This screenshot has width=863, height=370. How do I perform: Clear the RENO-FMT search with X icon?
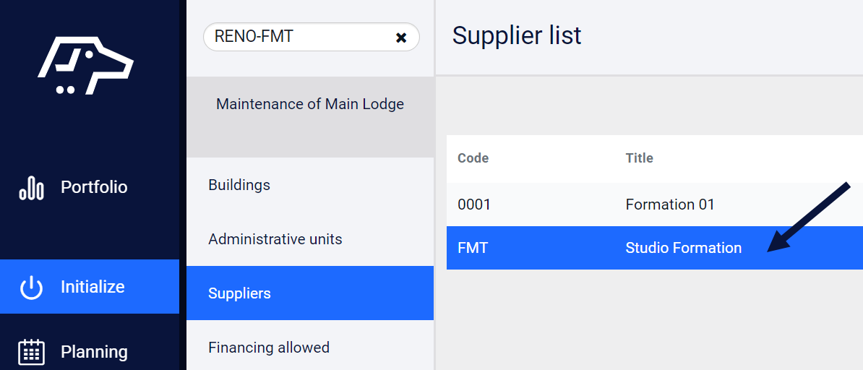tap(401, 38)
